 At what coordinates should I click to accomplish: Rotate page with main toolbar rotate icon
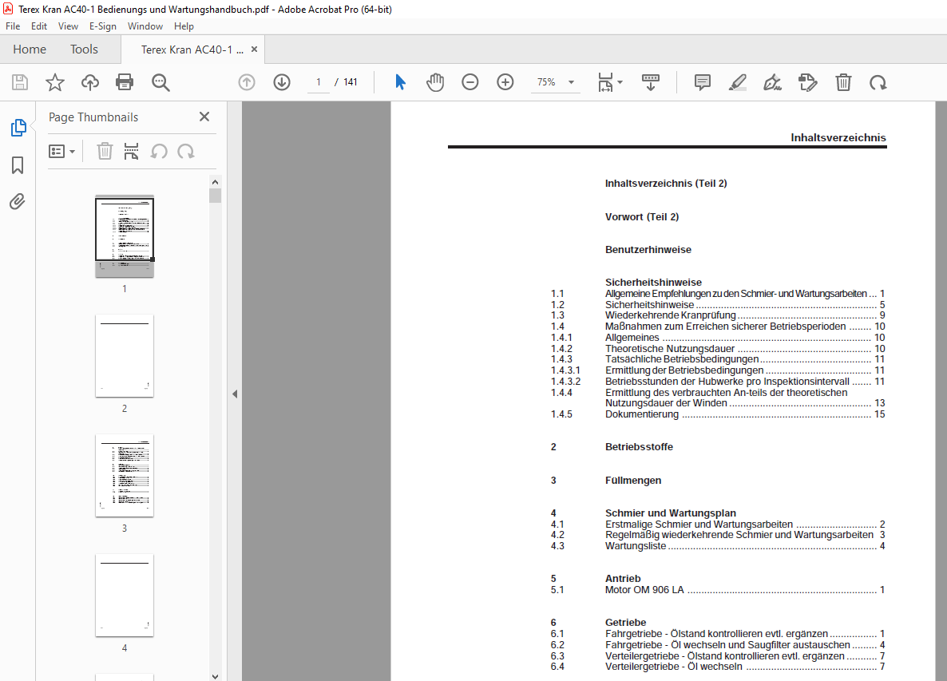coord(878,82)
